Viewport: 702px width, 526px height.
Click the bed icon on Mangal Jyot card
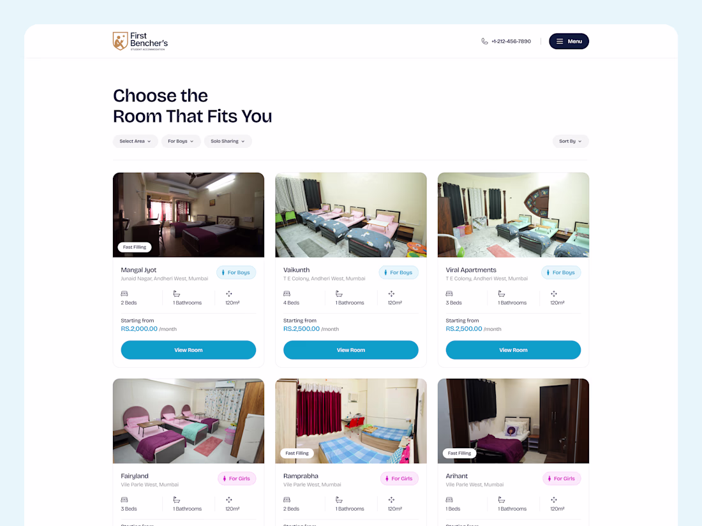point(124,294)
